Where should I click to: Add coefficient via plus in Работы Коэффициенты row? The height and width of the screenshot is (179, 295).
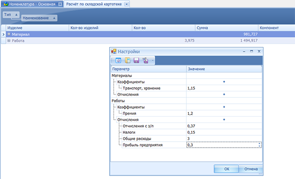224,107
